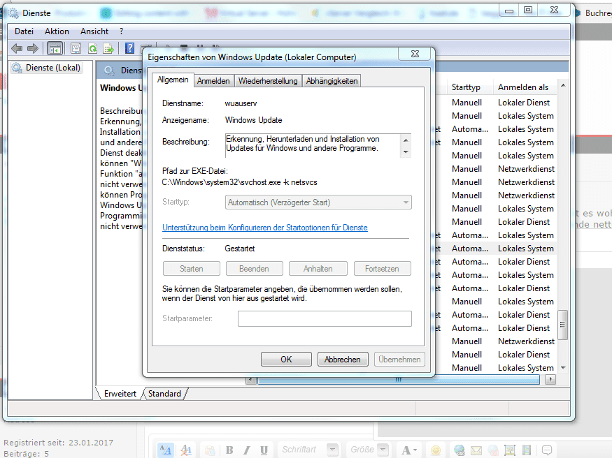The height and width of the screenshot is (458, 612).
Task: Expand the Starttyp dropdown
Action: 318,202
